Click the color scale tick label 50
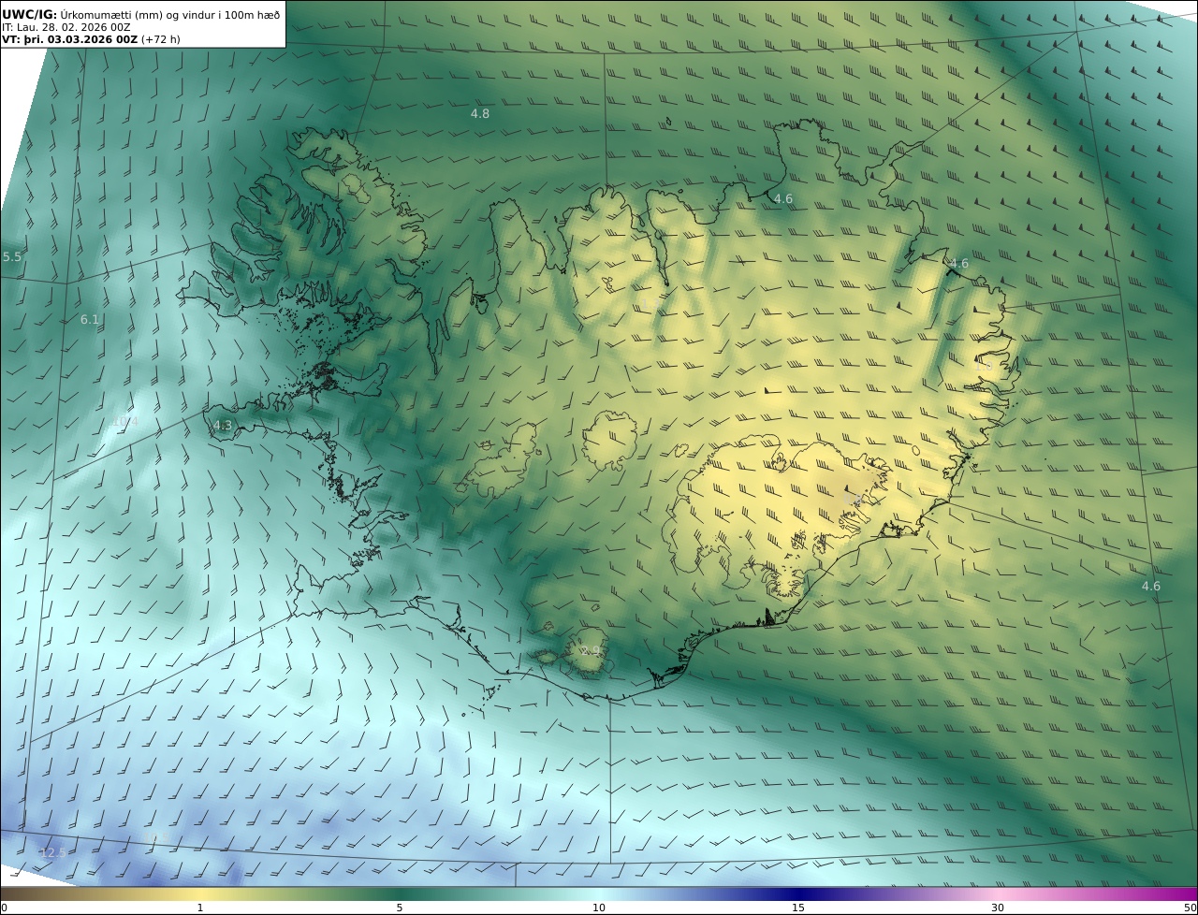 [x=1190, y=908]
